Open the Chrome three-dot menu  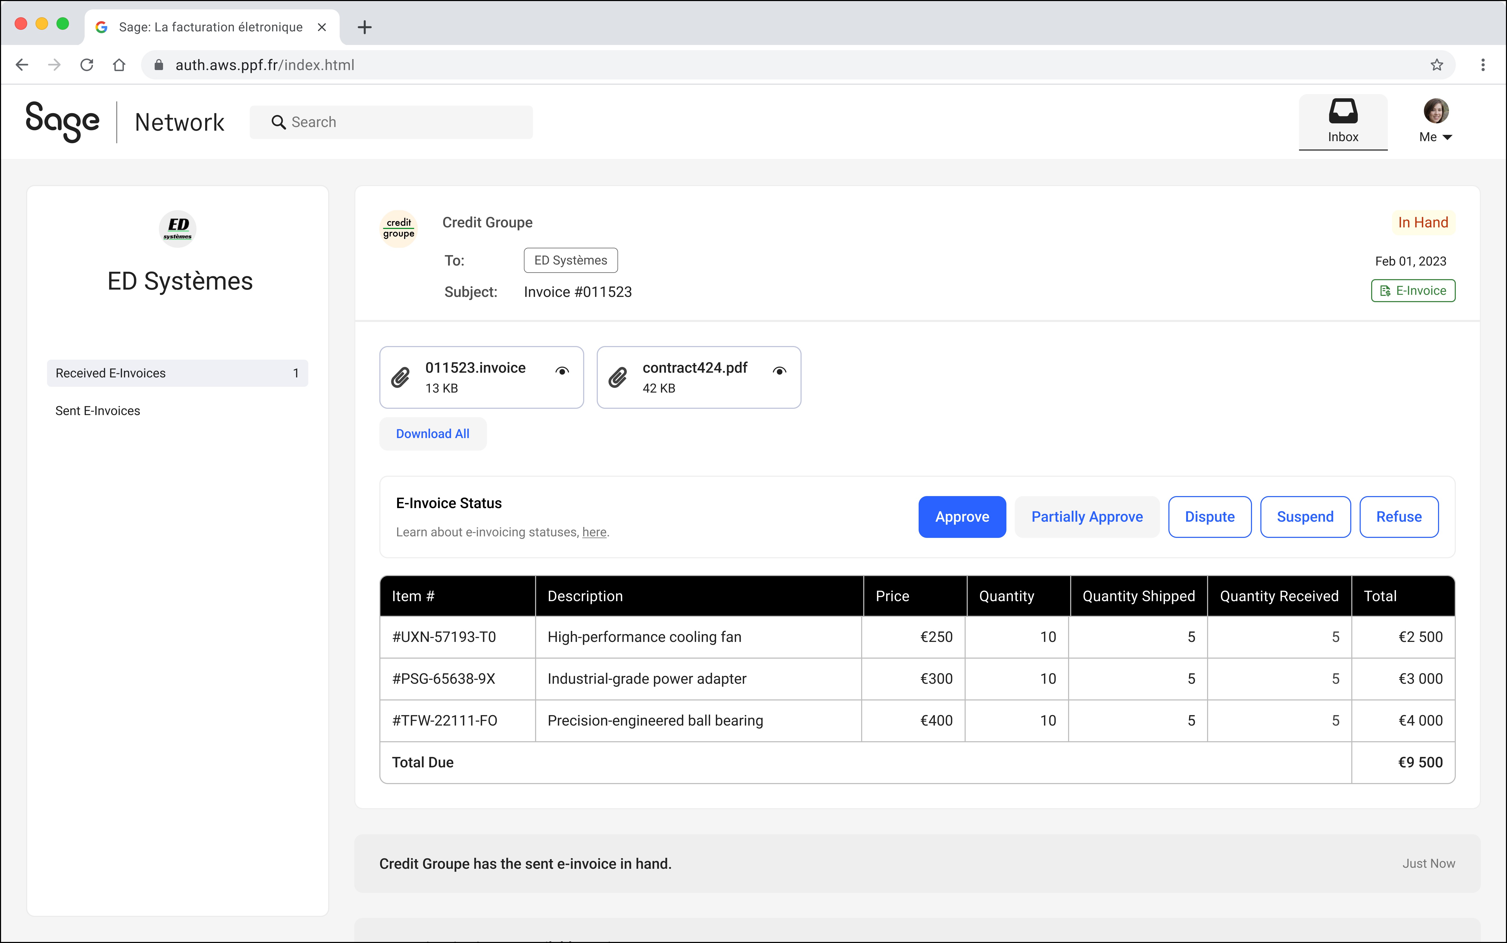click(x=1483, y=65)
